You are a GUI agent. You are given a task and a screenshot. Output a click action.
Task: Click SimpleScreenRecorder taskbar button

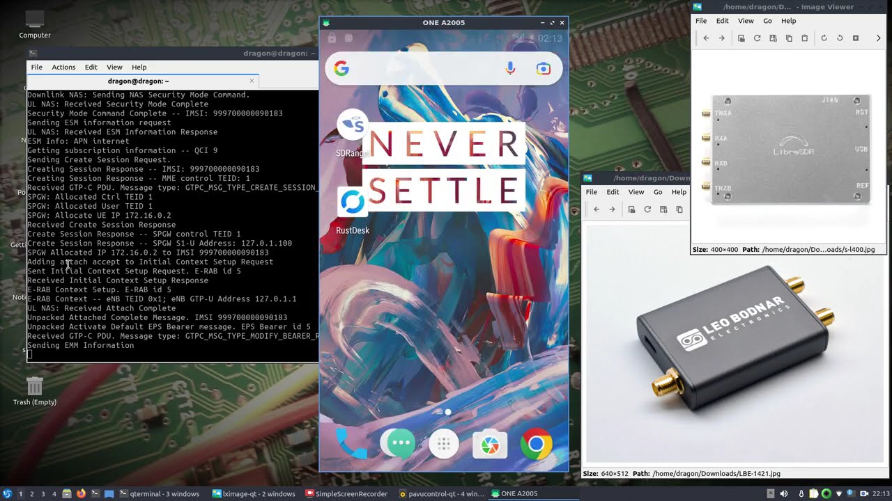[x=346, y=494]
